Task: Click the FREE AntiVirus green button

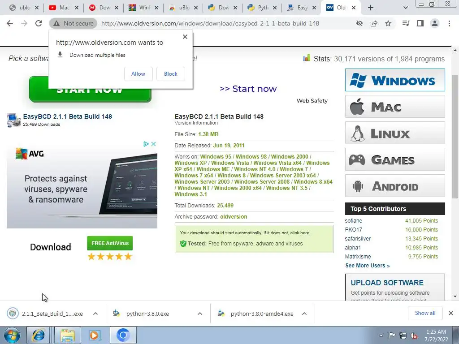Action: (110, 243)
